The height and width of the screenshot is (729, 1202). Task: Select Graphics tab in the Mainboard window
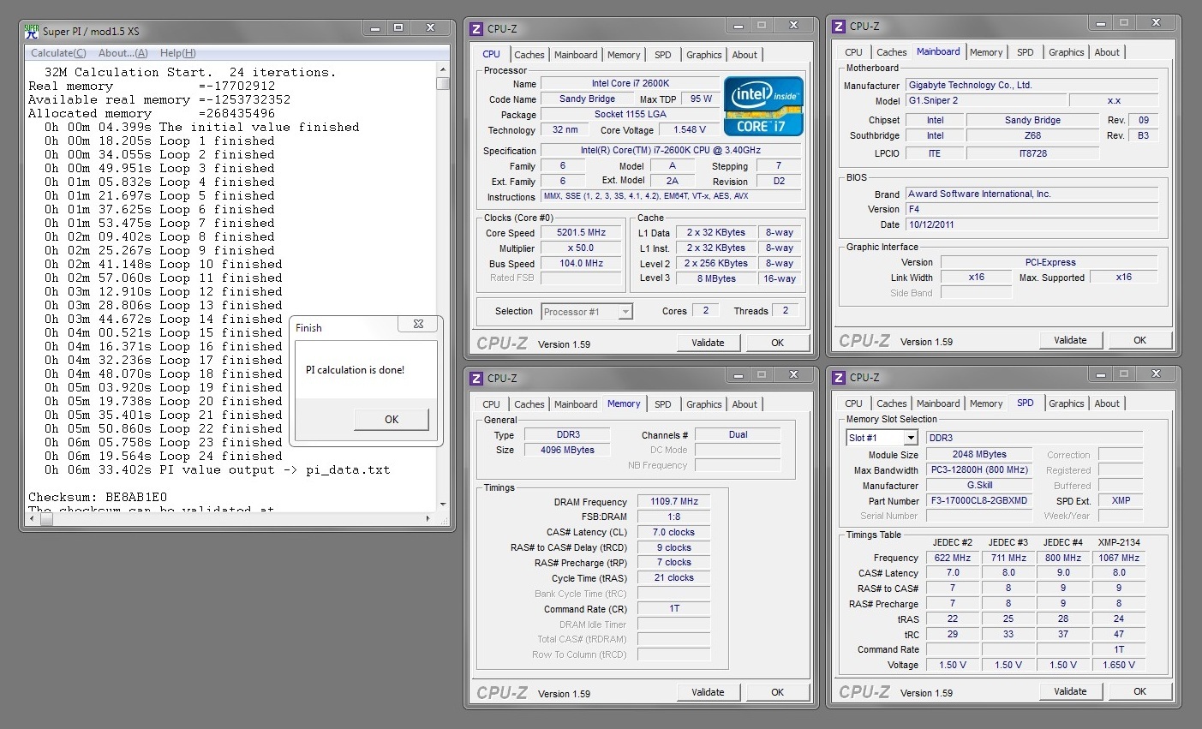tap(1067, 52)
